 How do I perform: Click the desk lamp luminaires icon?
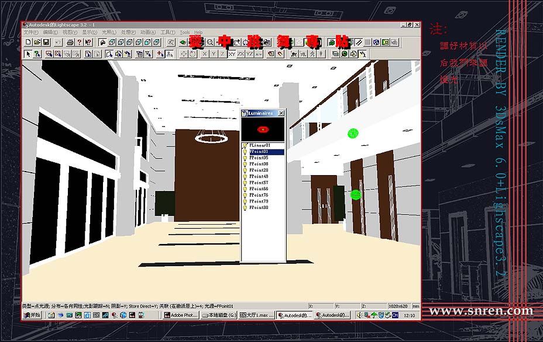pyautogui.click(x=362, y=54)
